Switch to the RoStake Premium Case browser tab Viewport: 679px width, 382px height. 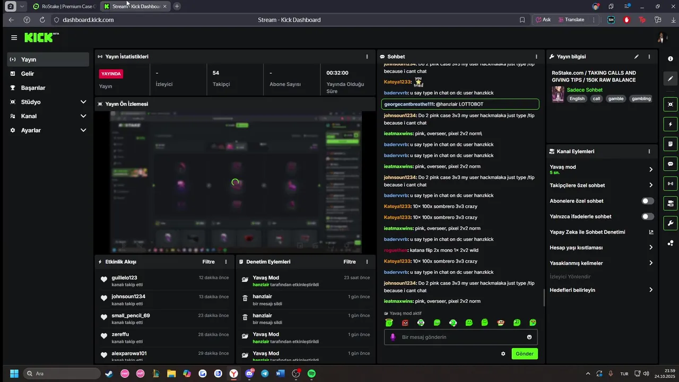pos(64,6)
